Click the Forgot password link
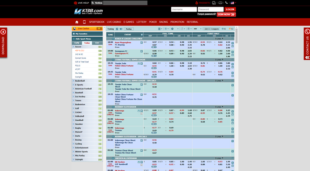 207,14
